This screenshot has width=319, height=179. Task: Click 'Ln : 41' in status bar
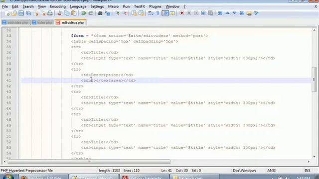[166, 171]
